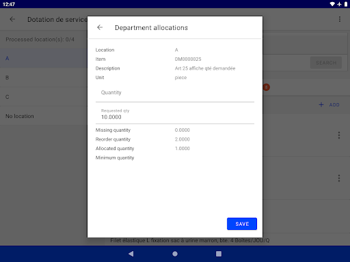Click description Art 25 affiche qté demandée

[x=205, y=68]
